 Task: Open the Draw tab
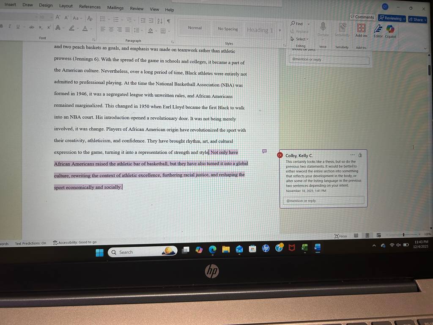pos(27,5)
